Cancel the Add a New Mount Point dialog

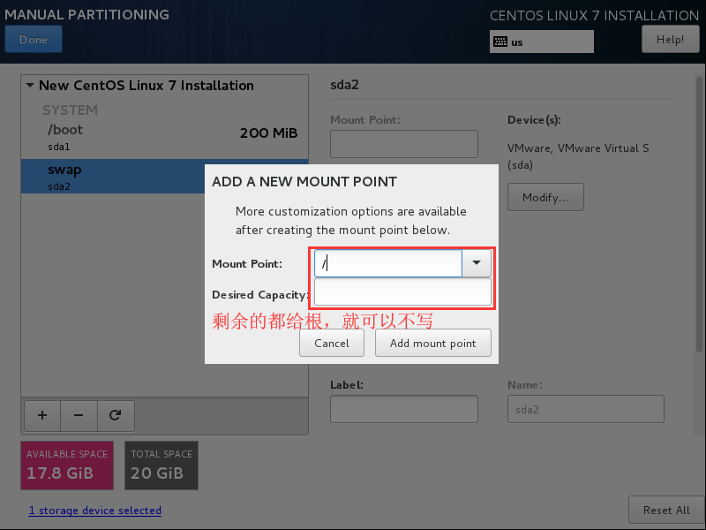coord(332,343)
